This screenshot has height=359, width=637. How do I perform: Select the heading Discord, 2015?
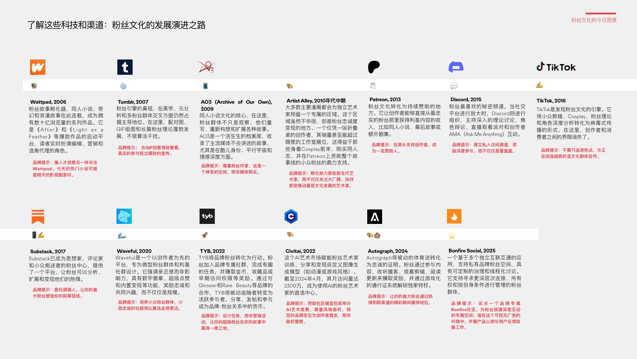[466, 100]
